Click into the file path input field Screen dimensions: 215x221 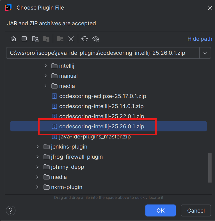pyautogui.click(x=103, y=53)
